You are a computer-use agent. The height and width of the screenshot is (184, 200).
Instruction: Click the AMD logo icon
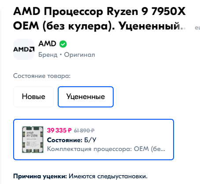[x=24, y=49]
